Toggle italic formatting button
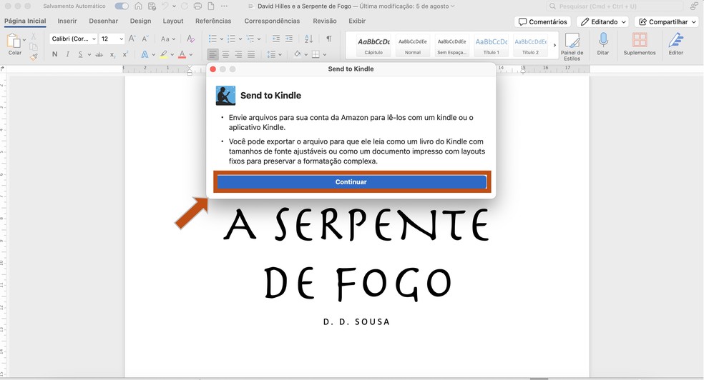The height and width of the screenshot is (380, 704). click(68, 54)
